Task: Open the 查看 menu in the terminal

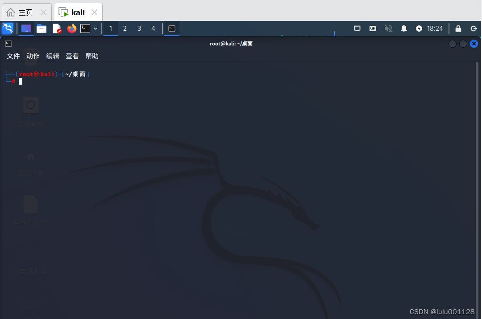Action: pyautogui.click(x=72, y=56)
